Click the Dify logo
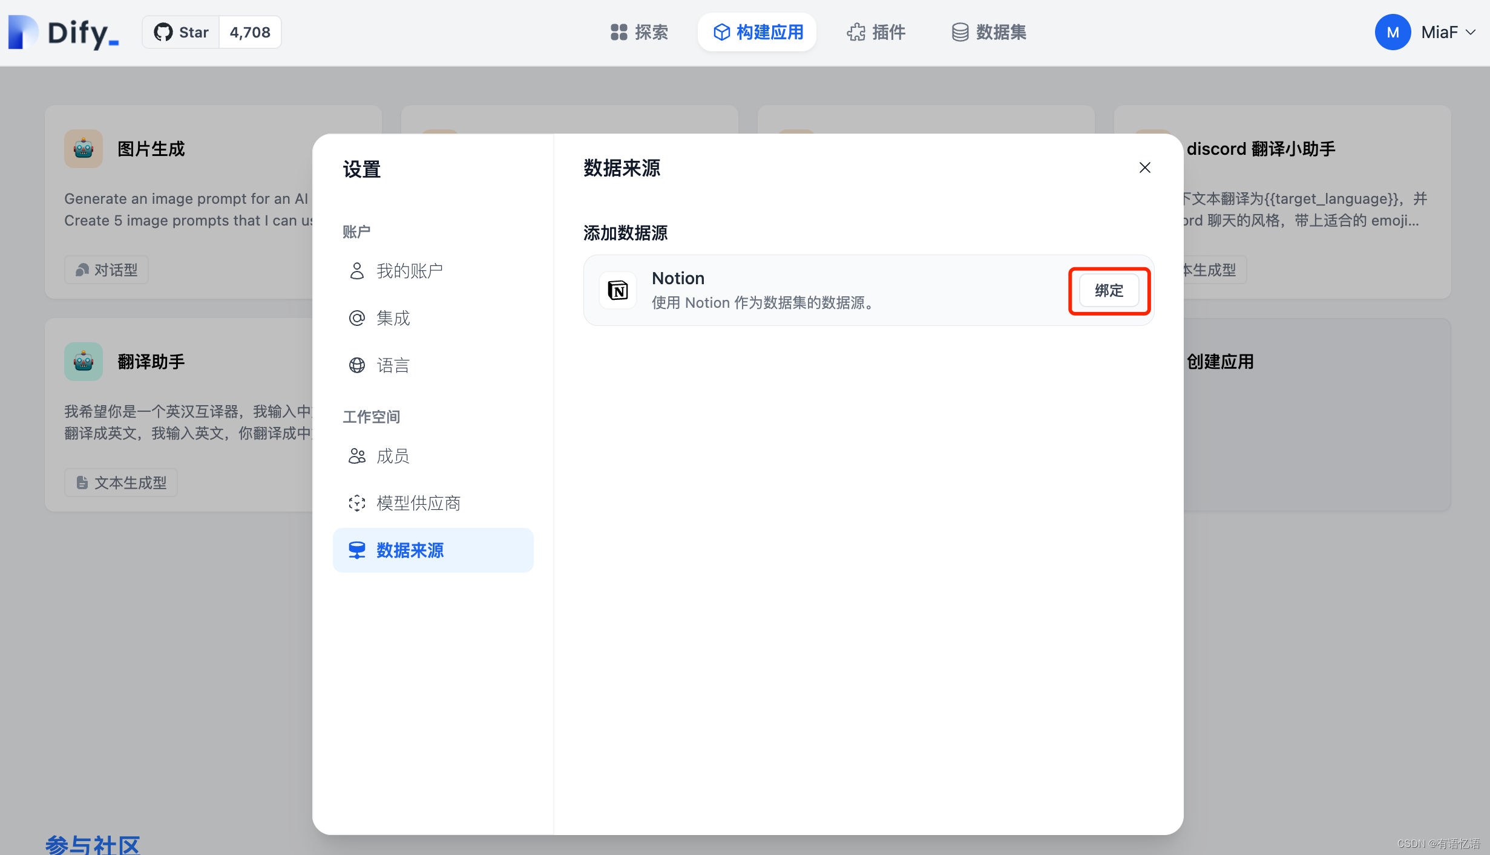The width and height of the screenshot is (1490, 855). [x=64, y=32]
